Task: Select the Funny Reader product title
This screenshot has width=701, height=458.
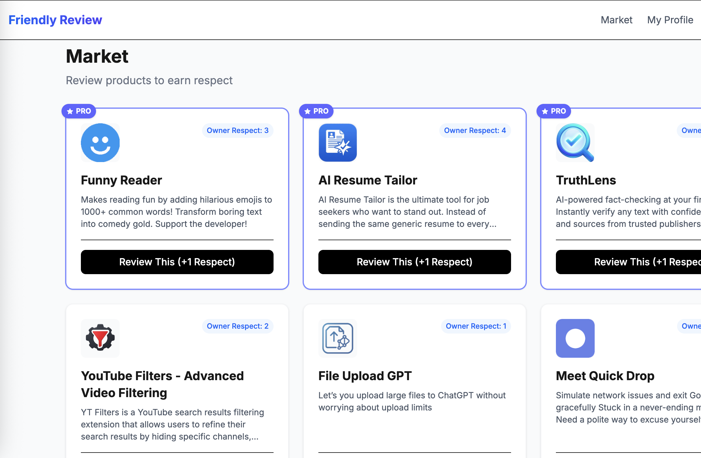Action: (x=121, y=180)
